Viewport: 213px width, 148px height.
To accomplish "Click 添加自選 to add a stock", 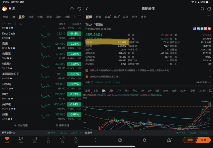I will pos(21,126).
